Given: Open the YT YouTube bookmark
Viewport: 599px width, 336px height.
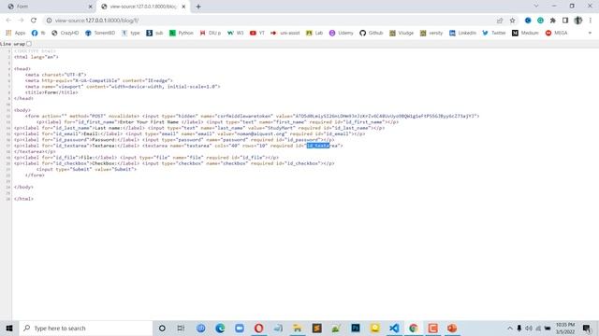Looking at the screenshot, I should click(x=257, y=34).
